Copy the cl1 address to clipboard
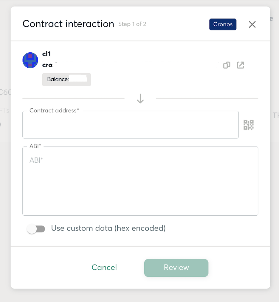The image size is (279, 302). (x=227, y=65)
